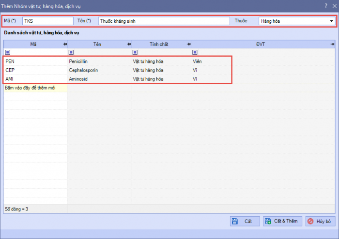The height and width of the screenshot is (239, 339).
Task: Click the pin icon in Tên column header
Action: point(128,44)
